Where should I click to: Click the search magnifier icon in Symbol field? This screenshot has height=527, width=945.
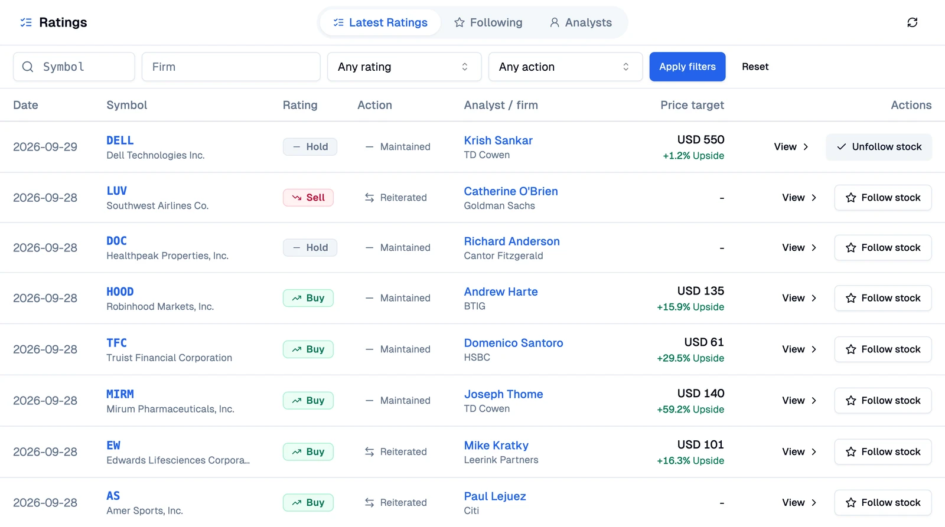[28, 67]
